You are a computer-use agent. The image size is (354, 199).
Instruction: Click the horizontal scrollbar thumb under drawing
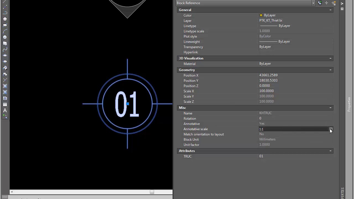(x=152, y=192)
